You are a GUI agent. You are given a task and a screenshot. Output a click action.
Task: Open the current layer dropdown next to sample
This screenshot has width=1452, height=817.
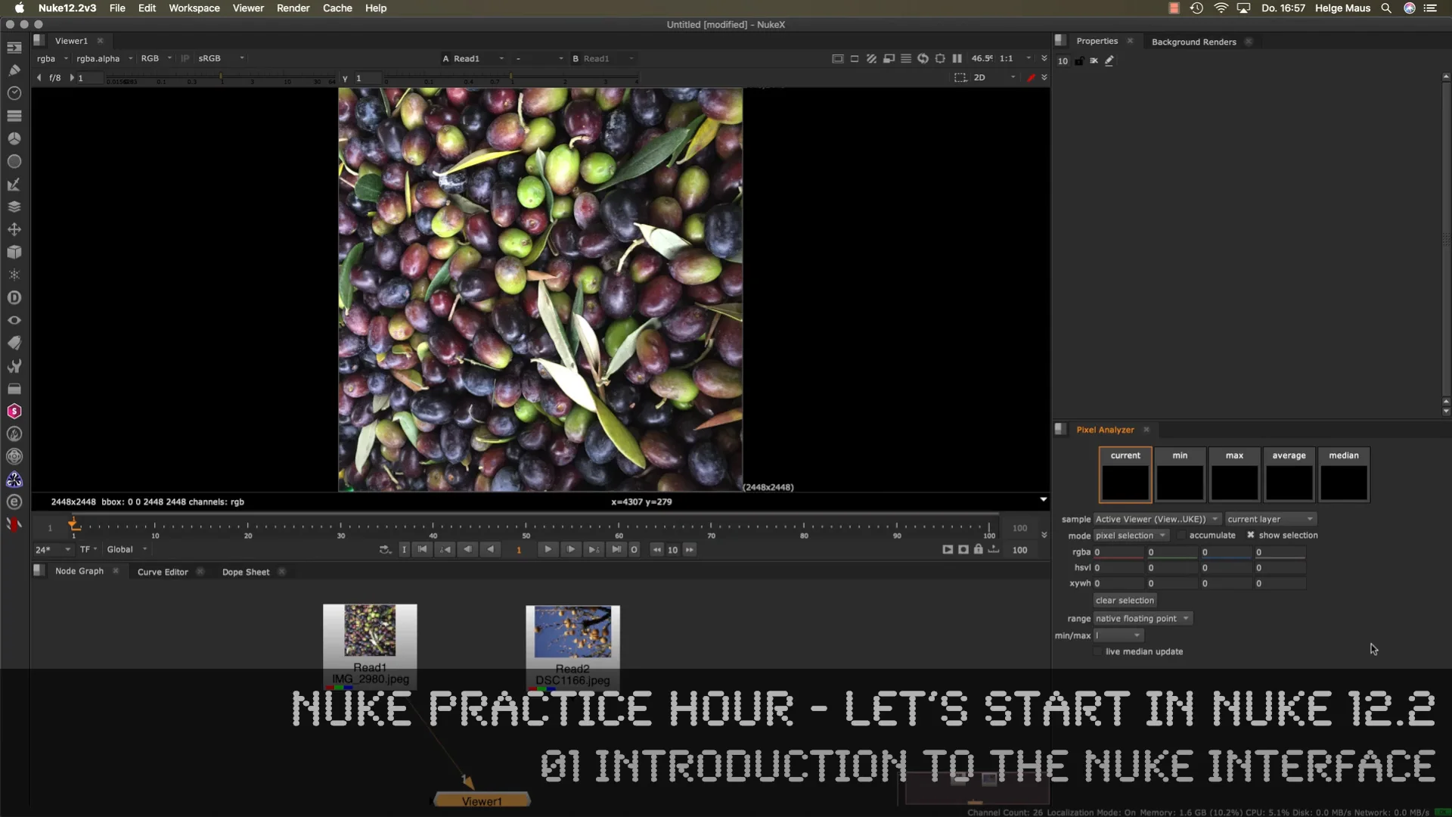1270,519
